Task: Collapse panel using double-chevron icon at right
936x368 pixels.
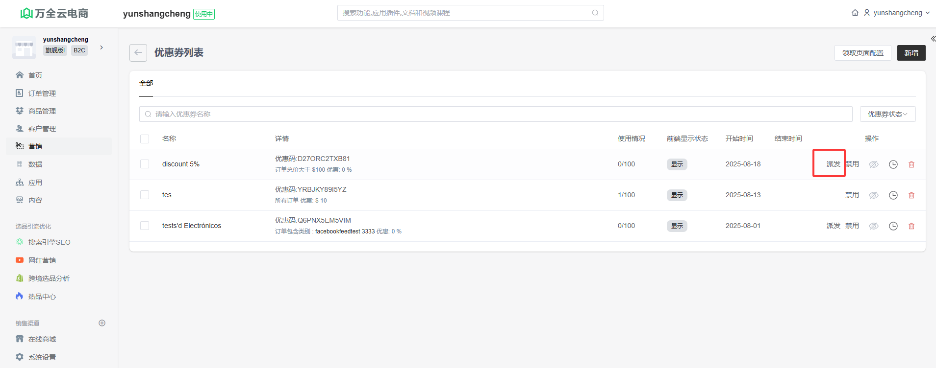Action: [x=933, y=39]
